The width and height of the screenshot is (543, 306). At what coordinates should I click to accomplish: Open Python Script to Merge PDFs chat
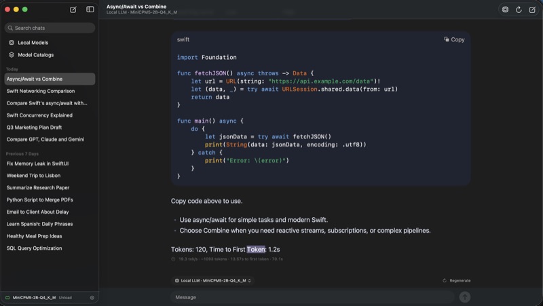50,199
